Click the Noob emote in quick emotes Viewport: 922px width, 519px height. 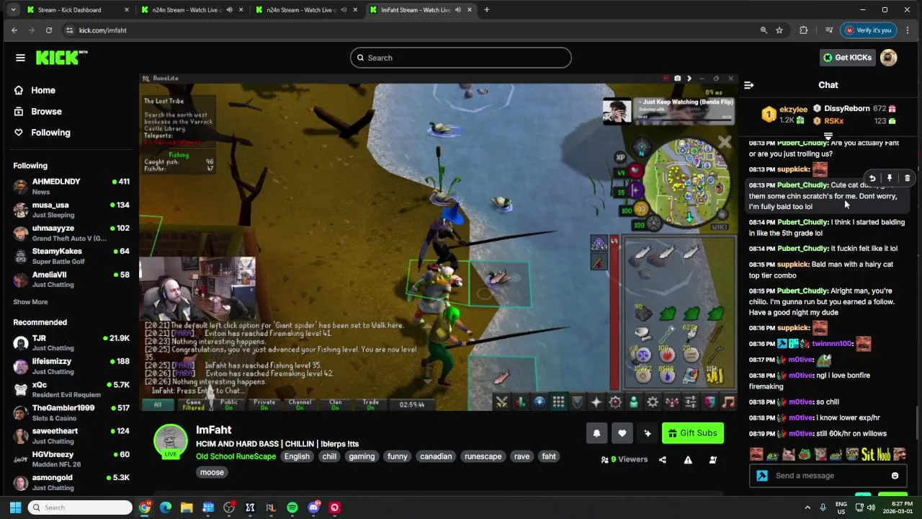(884, 454)
